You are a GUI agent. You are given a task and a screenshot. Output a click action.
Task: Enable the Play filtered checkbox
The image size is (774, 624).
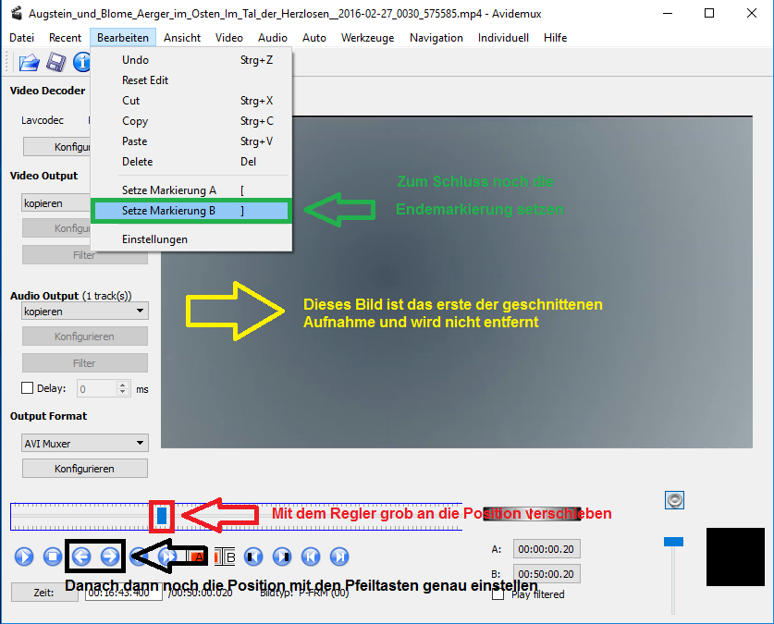click(499, 594)
